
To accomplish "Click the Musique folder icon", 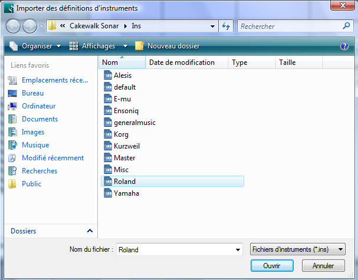I will tap(12, 145).
